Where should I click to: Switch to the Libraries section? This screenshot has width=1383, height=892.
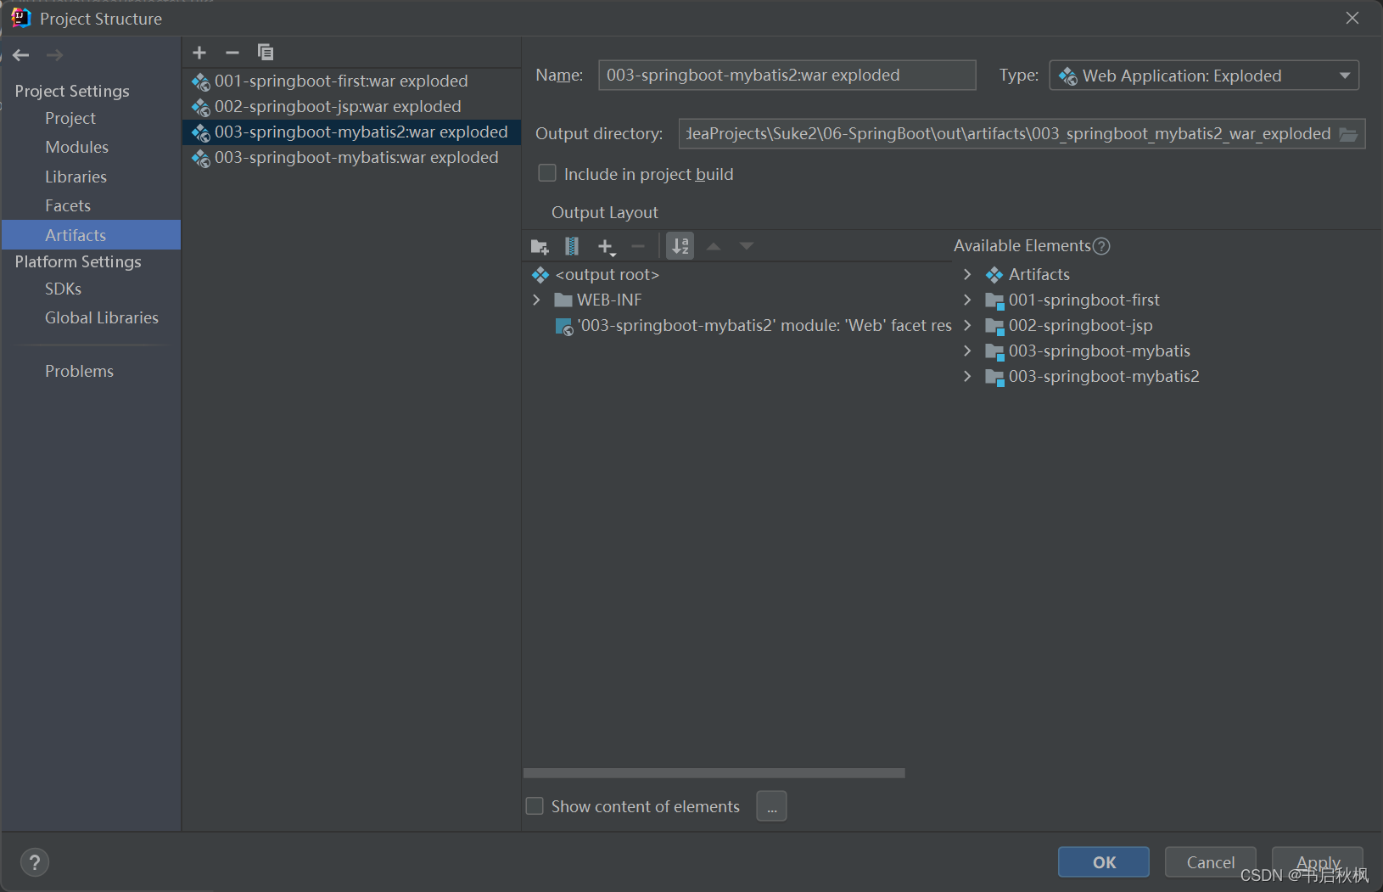(x=76, y=177)
